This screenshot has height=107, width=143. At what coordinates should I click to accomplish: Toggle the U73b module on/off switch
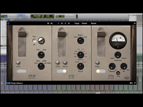pos(62,71)
